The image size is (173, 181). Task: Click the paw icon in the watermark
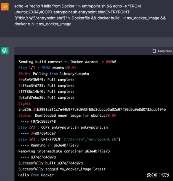pyautogui.click(x=149, y=175)
